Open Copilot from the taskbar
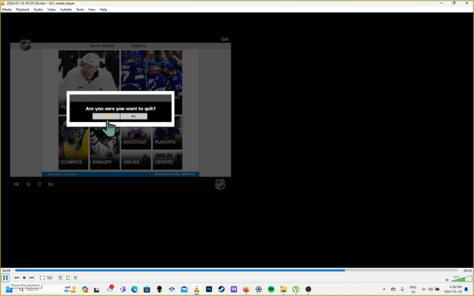474x296 pixels. pos(84,289)
